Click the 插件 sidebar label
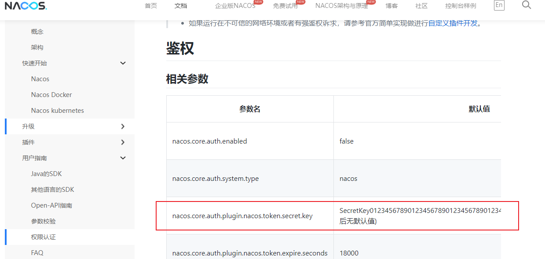Screen dimensions: 545x259 28,142
